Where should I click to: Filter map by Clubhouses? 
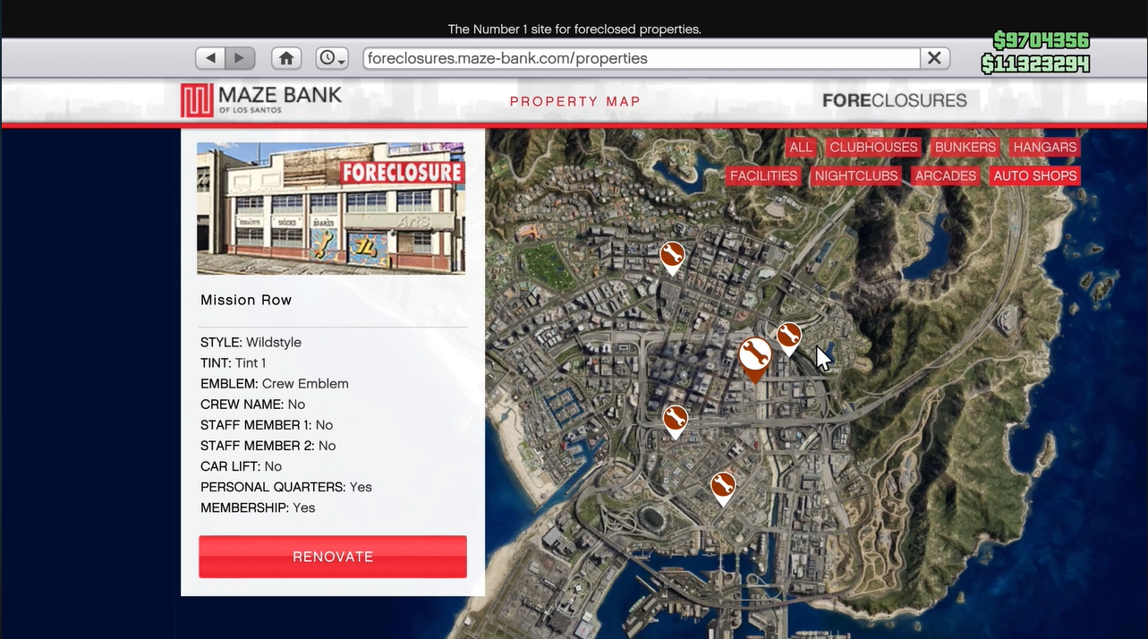coord(873,148)
